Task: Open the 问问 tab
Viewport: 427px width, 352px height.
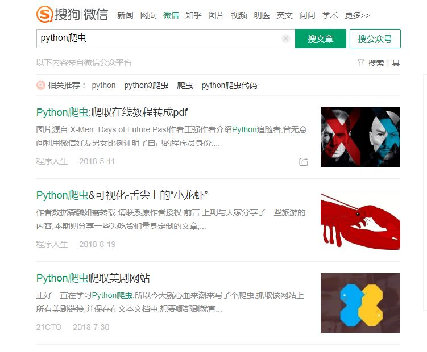Action: click(x=307, y=15)
